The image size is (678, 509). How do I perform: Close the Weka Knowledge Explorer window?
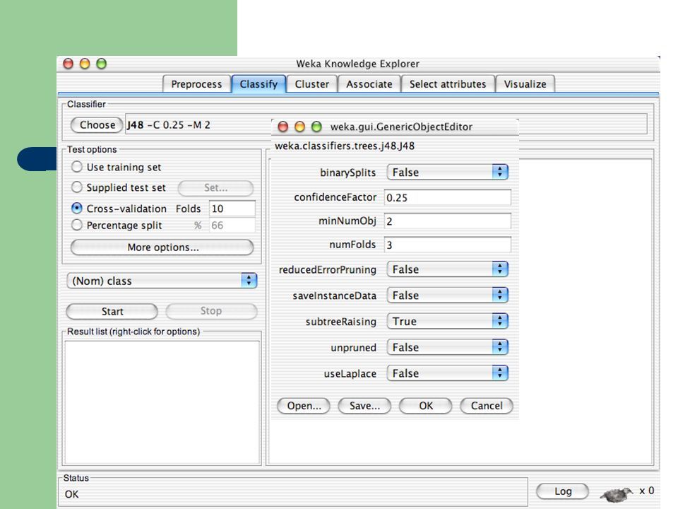point(68,64)
